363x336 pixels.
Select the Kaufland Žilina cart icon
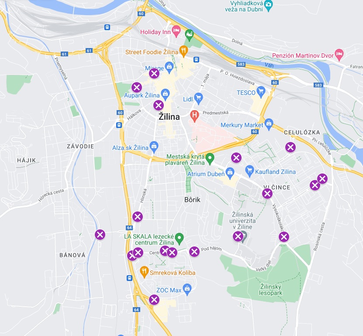pos(249,171)
